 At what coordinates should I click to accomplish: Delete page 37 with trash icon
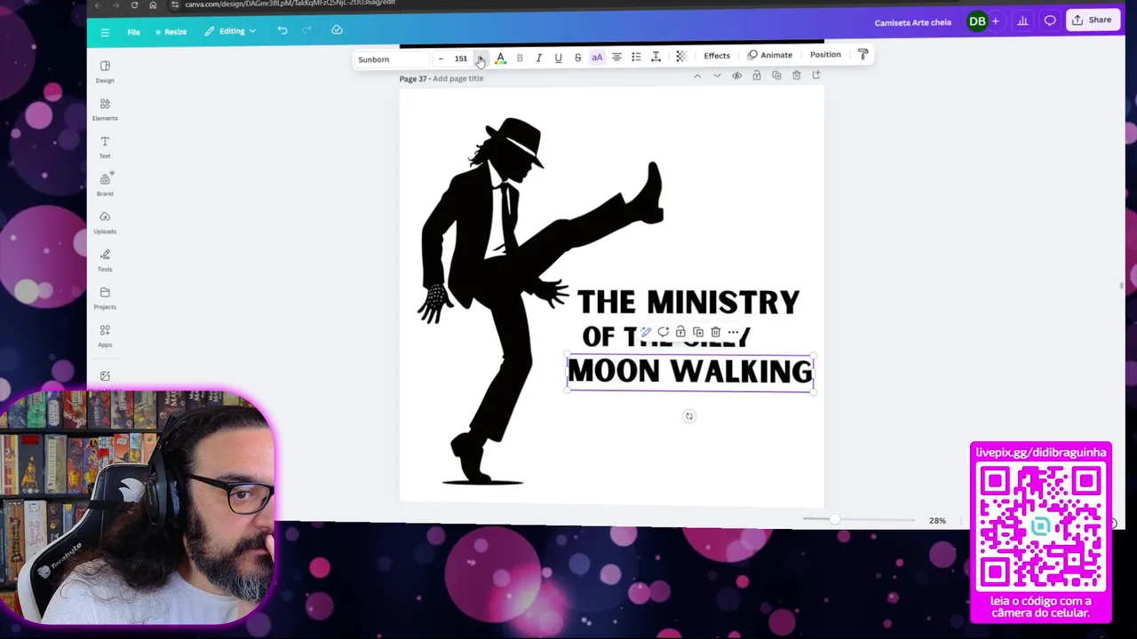point(796,75)
